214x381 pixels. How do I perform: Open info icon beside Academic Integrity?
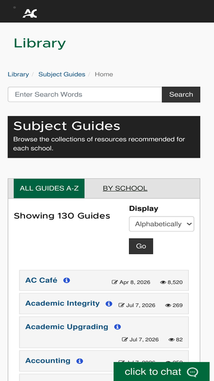pos(109,304)
